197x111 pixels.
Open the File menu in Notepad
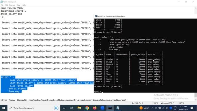click(2, 5)
